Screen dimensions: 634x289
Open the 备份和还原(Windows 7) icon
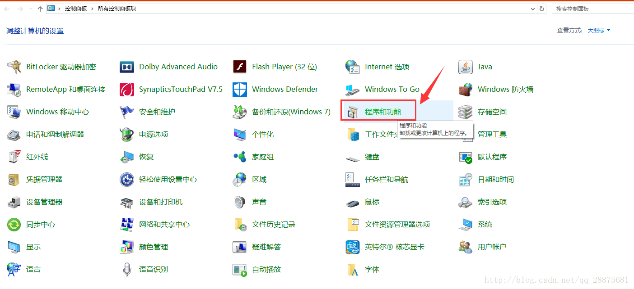click(240, 112)
